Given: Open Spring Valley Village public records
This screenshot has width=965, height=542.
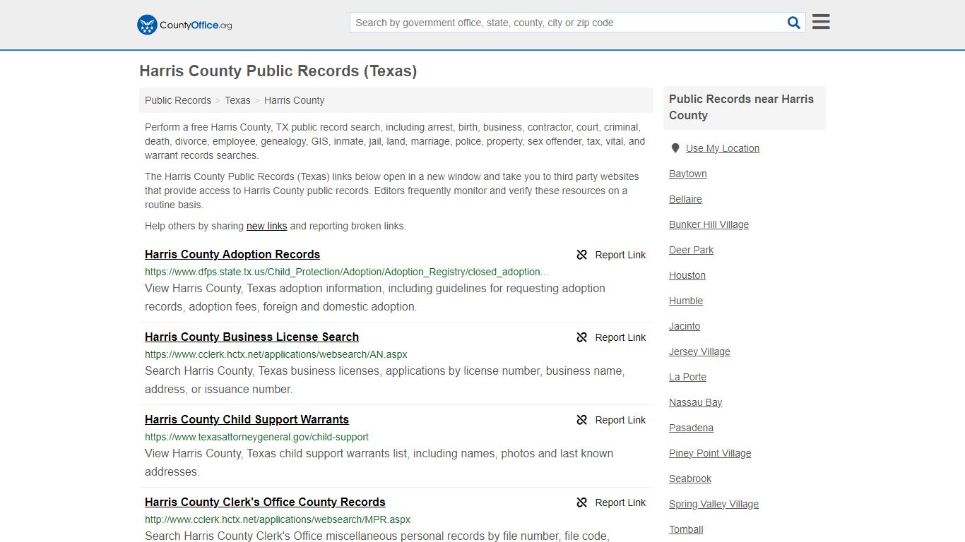Looking at the screenshot, I should click(x=714, y=504).
